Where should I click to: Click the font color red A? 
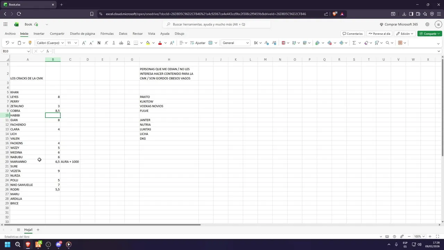click(160, 43)
